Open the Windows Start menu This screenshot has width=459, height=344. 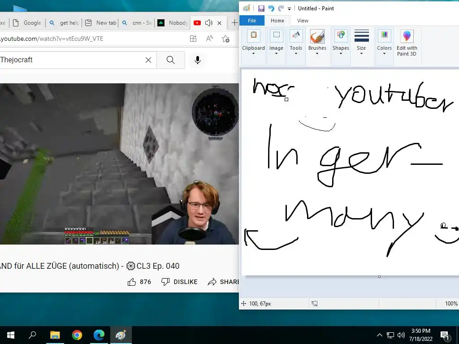click(x=11, y=335)
